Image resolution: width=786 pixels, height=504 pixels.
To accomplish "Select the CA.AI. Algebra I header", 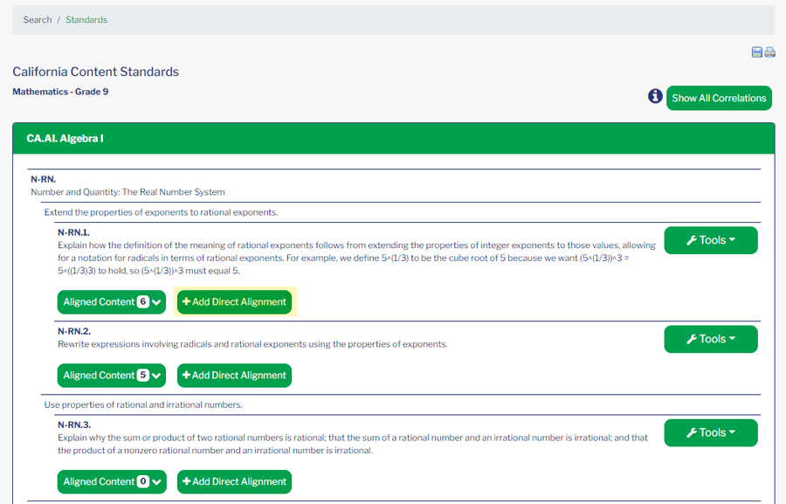I will coord(394,138).
